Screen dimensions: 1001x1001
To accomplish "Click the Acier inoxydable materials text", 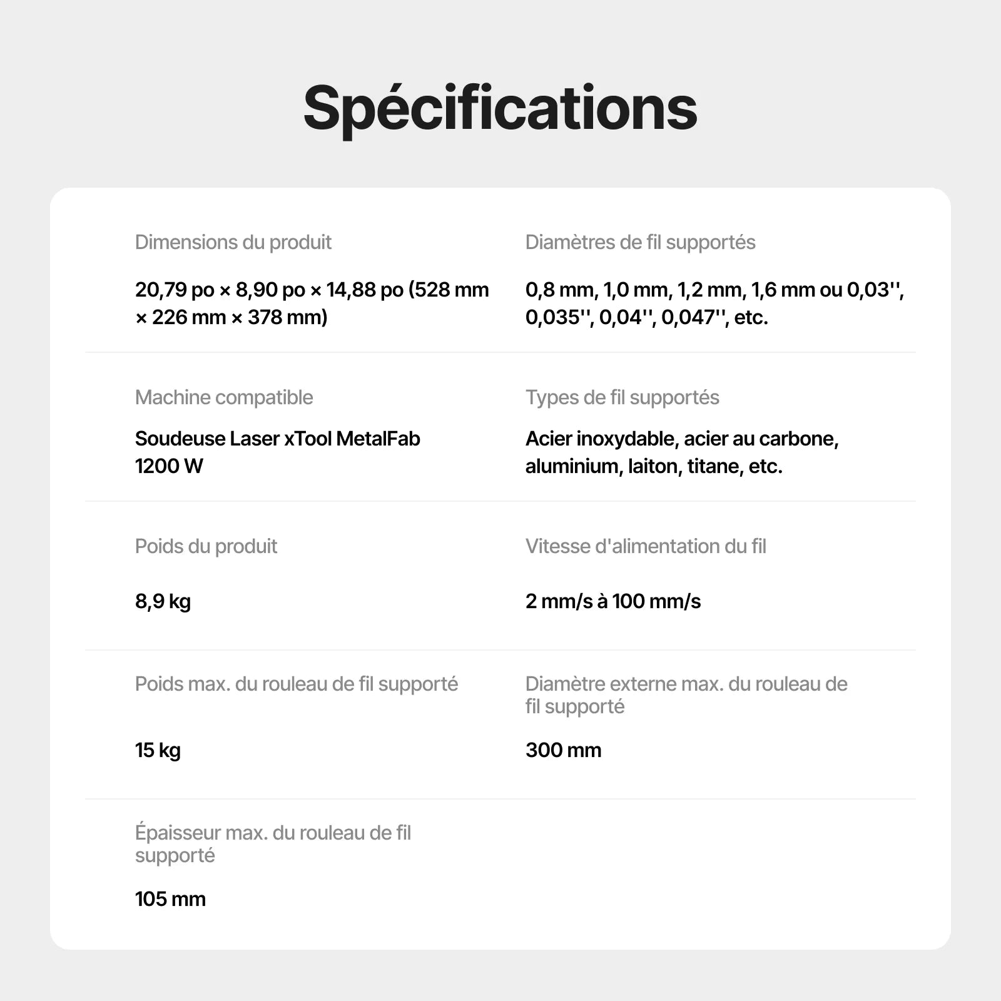I will click(682, 452).
